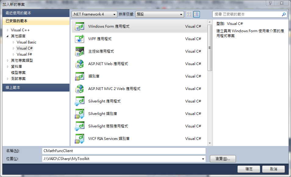Click the console application (主控台) template icon
This screenshot has width=291, height=177.
click(80, 51)
